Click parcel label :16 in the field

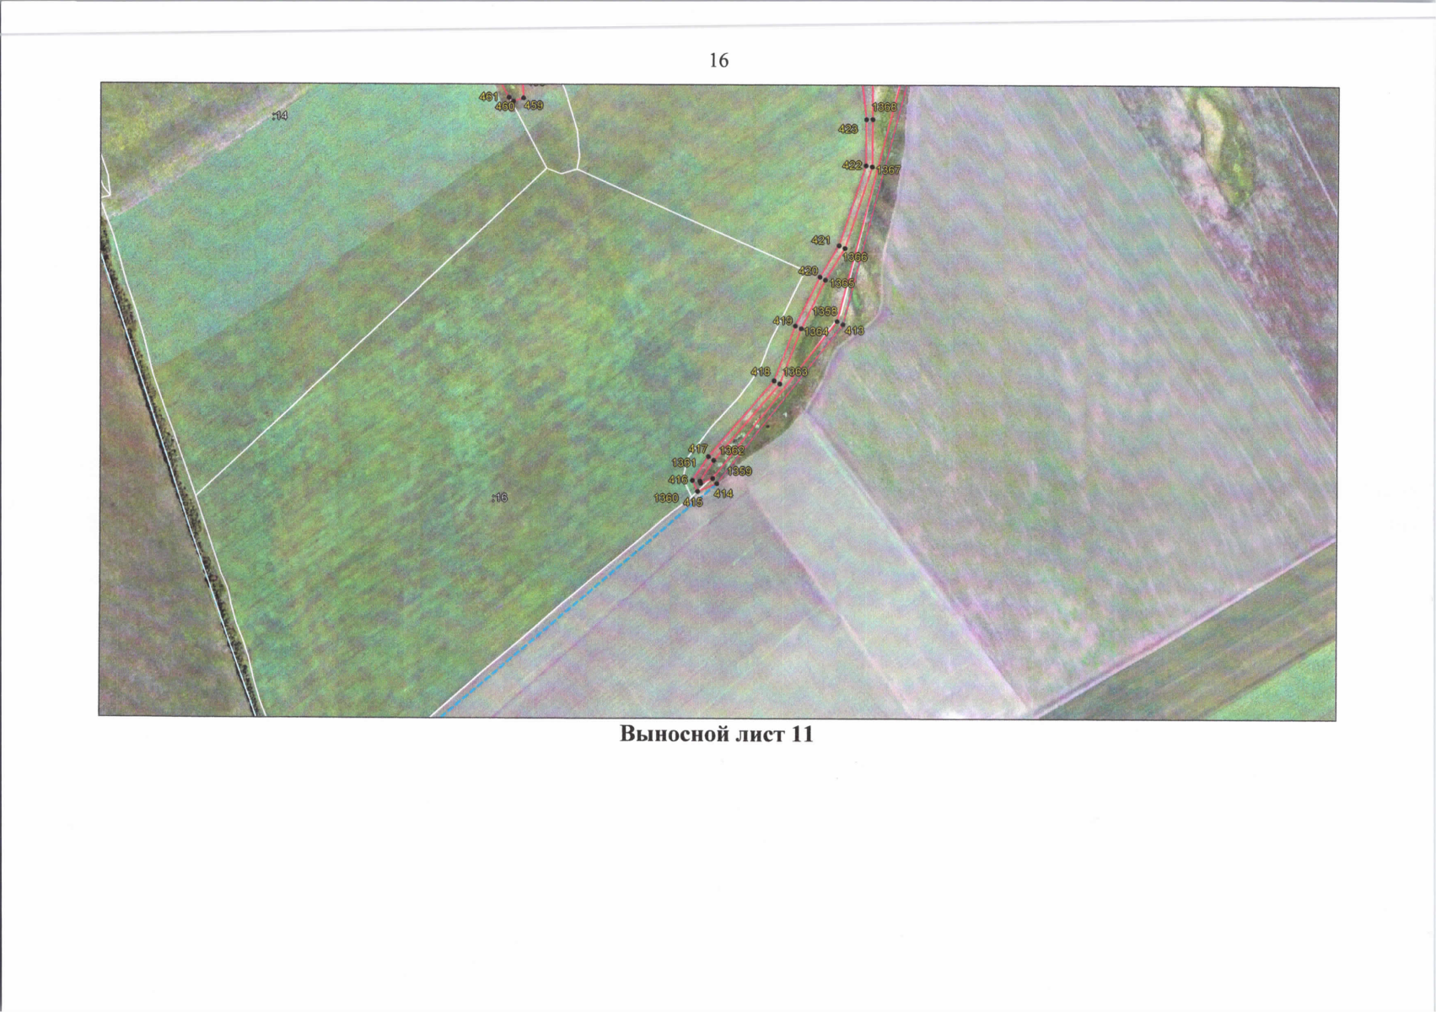point(499,498)
